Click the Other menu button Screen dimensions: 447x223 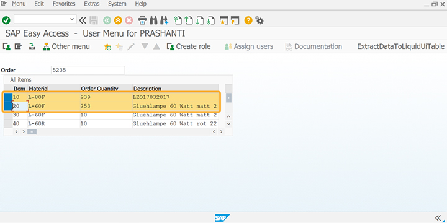(66, 46)
